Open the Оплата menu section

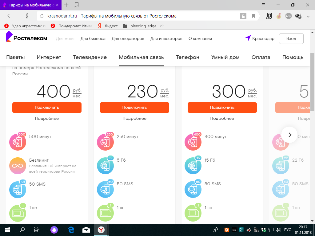[x=261, y=57]
